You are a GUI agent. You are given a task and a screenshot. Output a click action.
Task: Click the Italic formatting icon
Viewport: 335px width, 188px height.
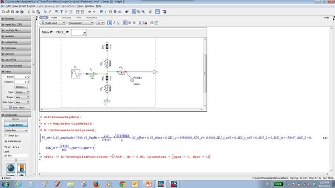point(114,23)
